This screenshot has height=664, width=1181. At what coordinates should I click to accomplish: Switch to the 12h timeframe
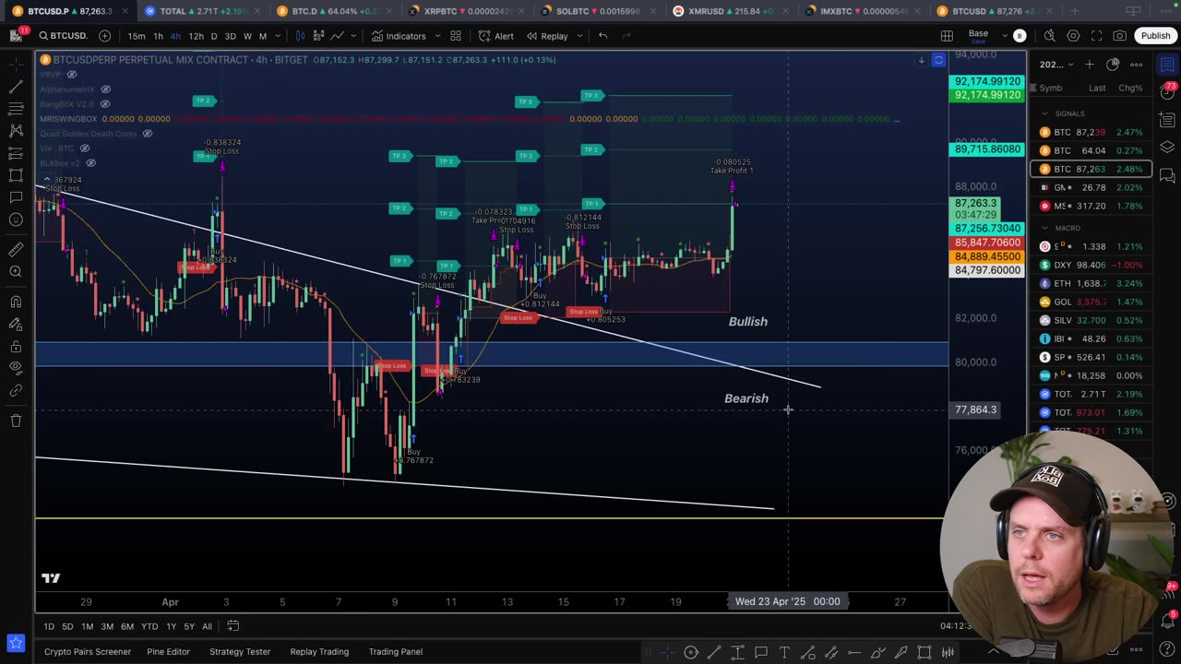pos(196,36)
